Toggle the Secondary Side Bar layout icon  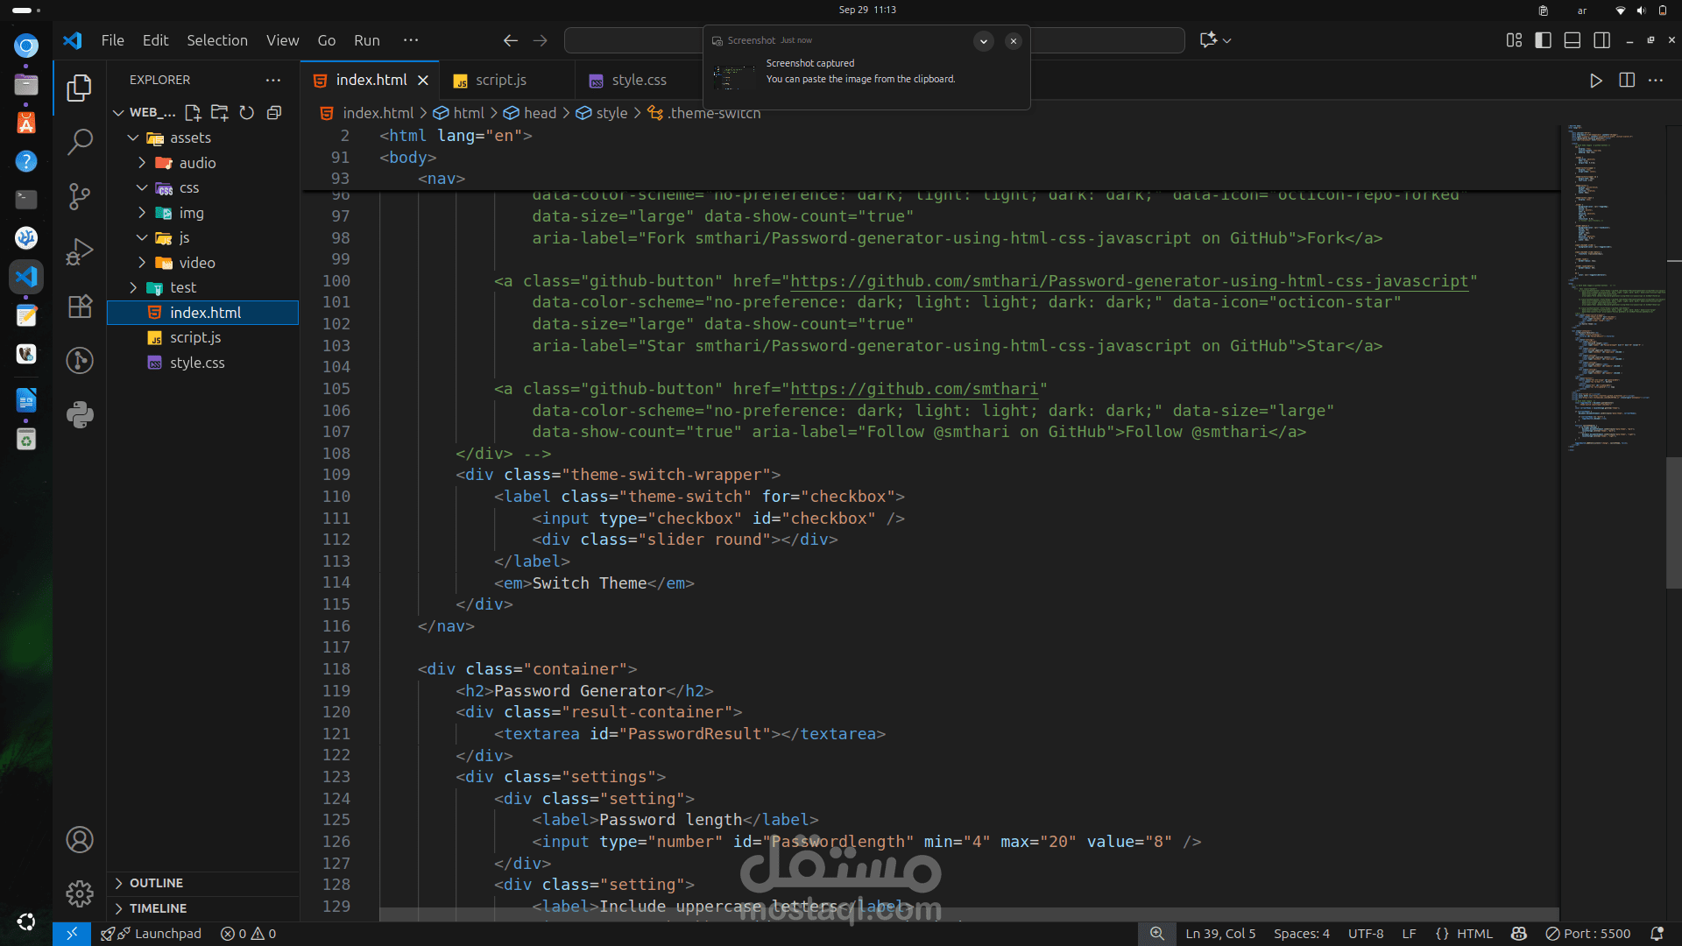click(1602, 40)
